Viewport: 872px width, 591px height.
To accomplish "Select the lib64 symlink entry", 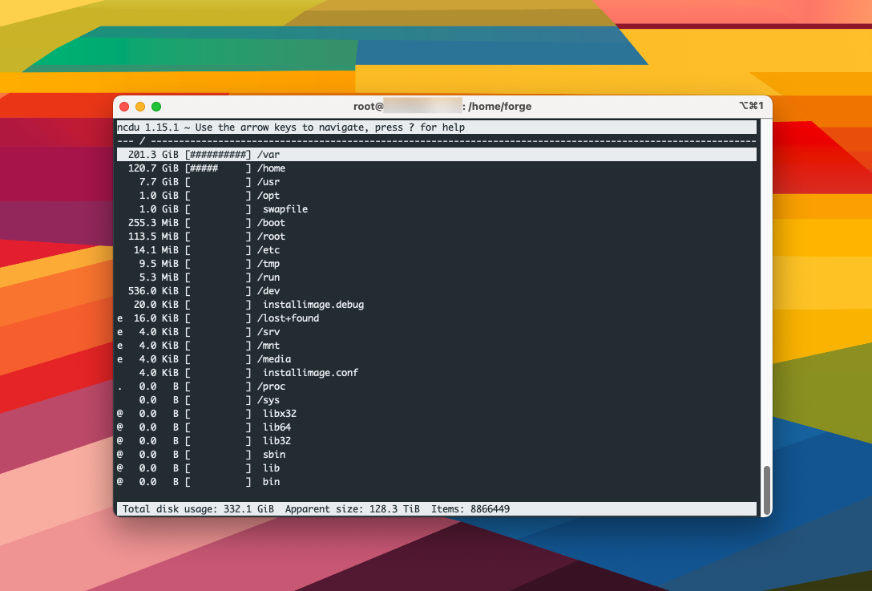I will point(277,427).
